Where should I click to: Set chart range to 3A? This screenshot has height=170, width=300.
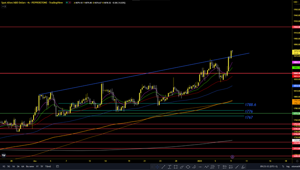[x=18, y=167]
